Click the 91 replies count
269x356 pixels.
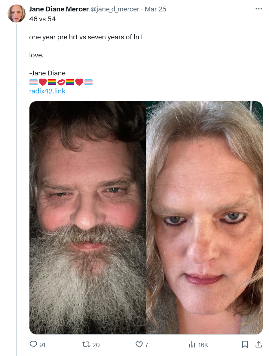(x=42, y=345)
